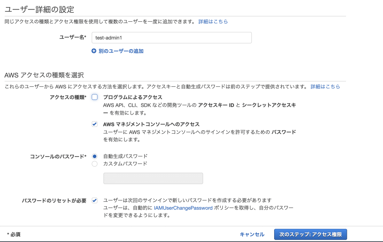Screen dimensions: 383x242
Task: Click the ユーザー名 input field
Action: (x=171, y=38)
